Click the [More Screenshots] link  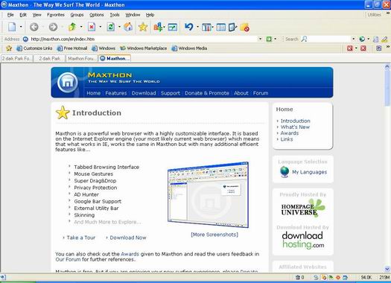coord(214,235)
